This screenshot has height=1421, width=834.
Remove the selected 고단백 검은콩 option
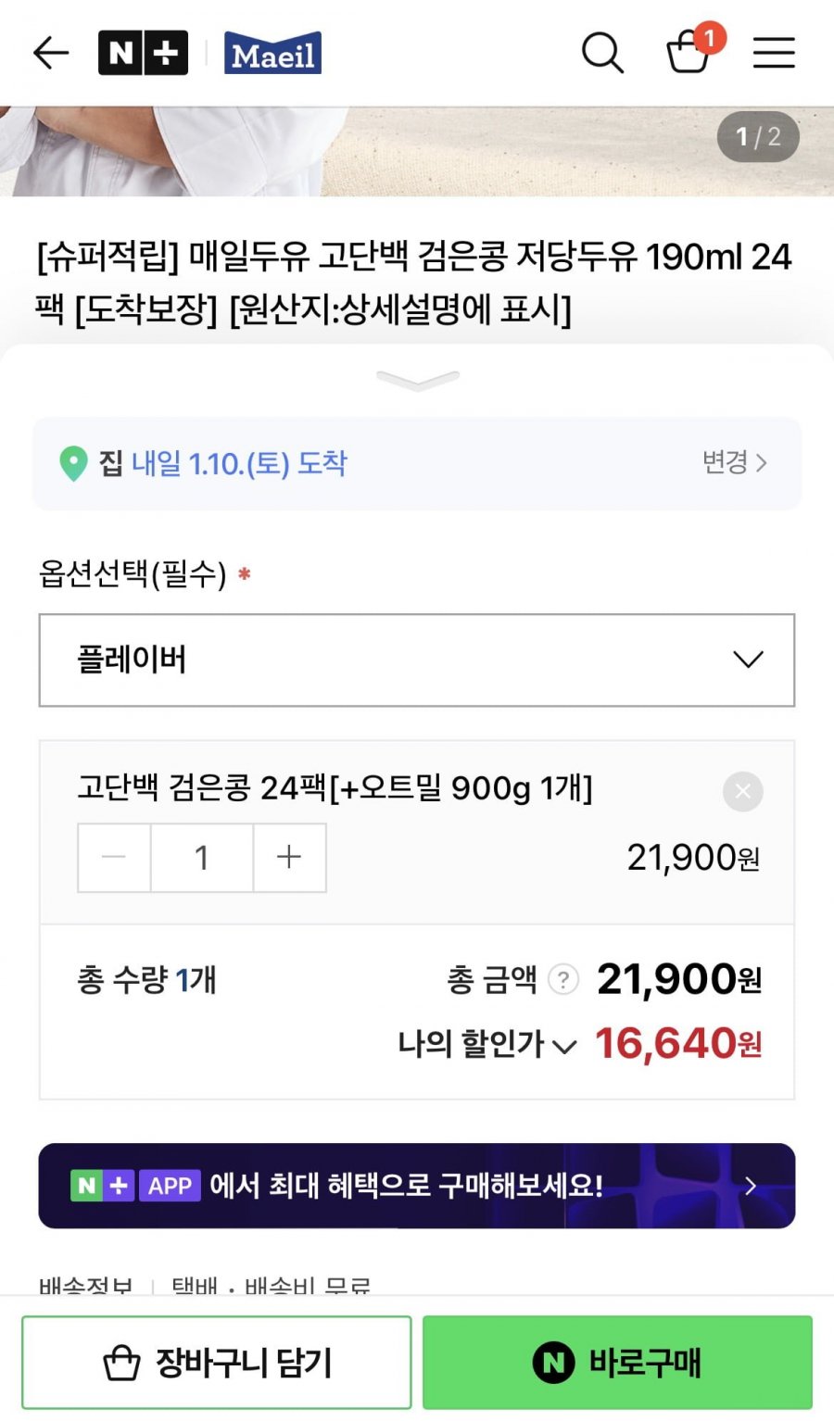tap(742, 791)
